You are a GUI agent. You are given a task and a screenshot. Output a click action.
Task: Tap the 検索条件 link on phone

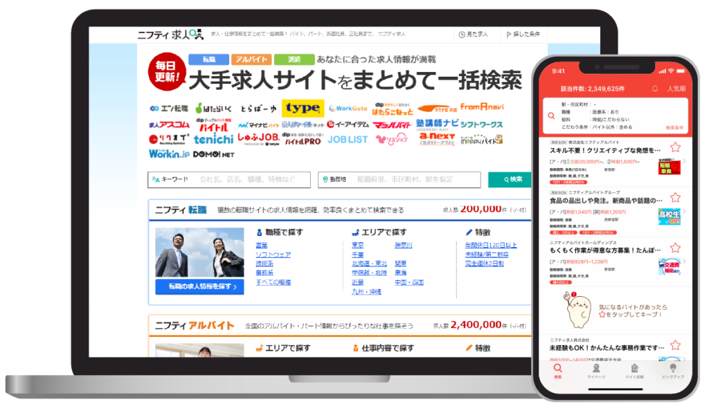click(674, 128)
